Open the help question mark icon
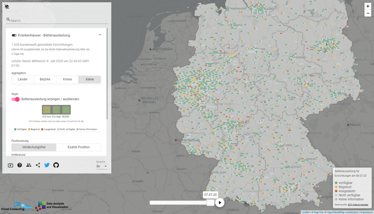374x214 pixels. (19, 165)
